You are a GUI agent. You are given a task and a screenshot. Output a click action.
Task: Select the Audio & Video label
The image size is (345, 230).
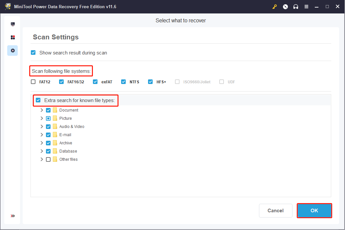point(72,127)
